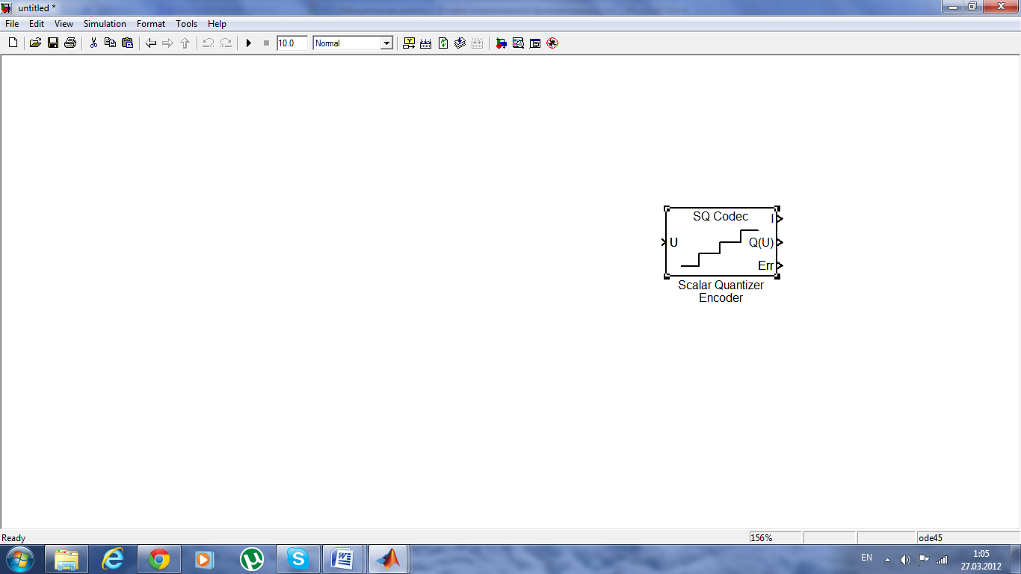Print the model using the printer icon
Image resolution: width=1021 pixels, height=574 pixels.
70,43
